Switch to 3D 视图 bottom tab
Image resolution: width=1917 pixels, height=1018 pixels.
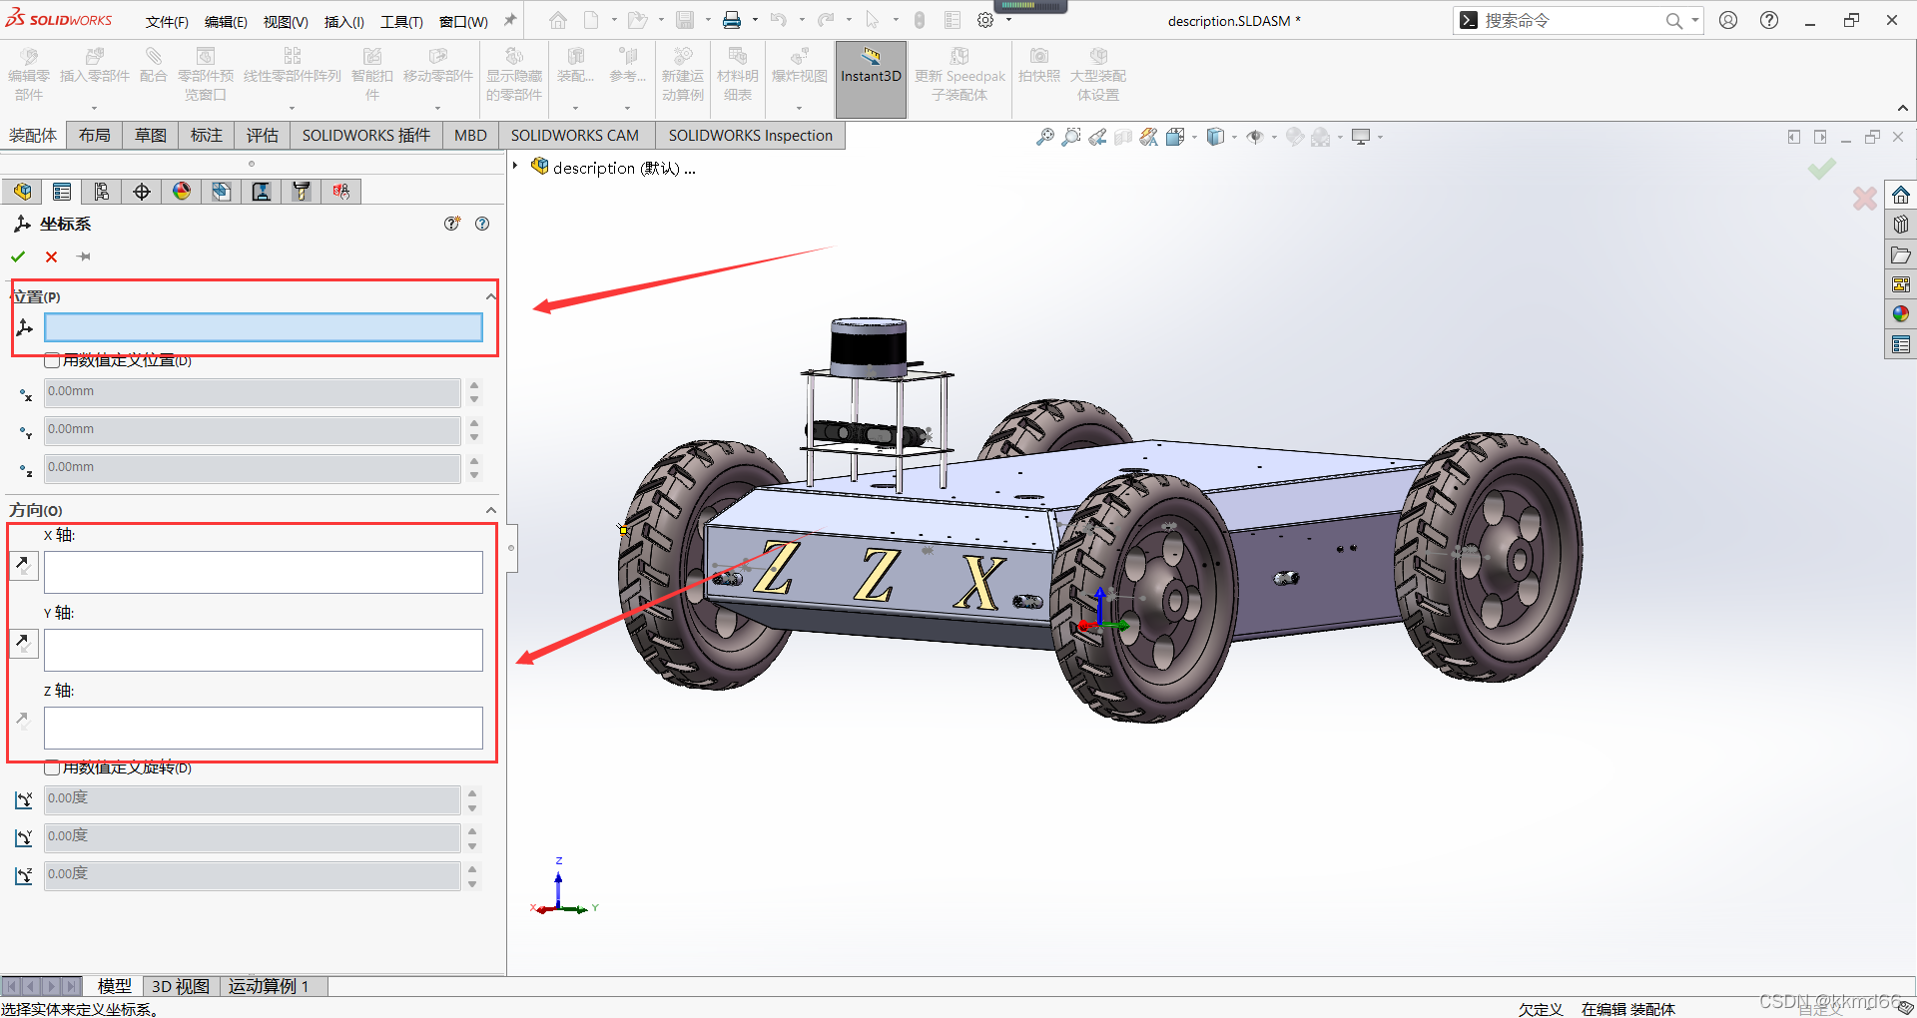181,986
